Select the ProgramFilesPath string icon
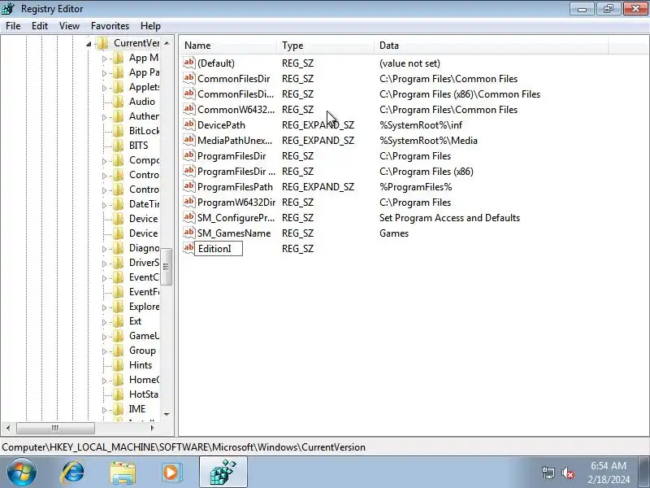The width and height of the screenshot is (650, 488). (x=189, y=187)
